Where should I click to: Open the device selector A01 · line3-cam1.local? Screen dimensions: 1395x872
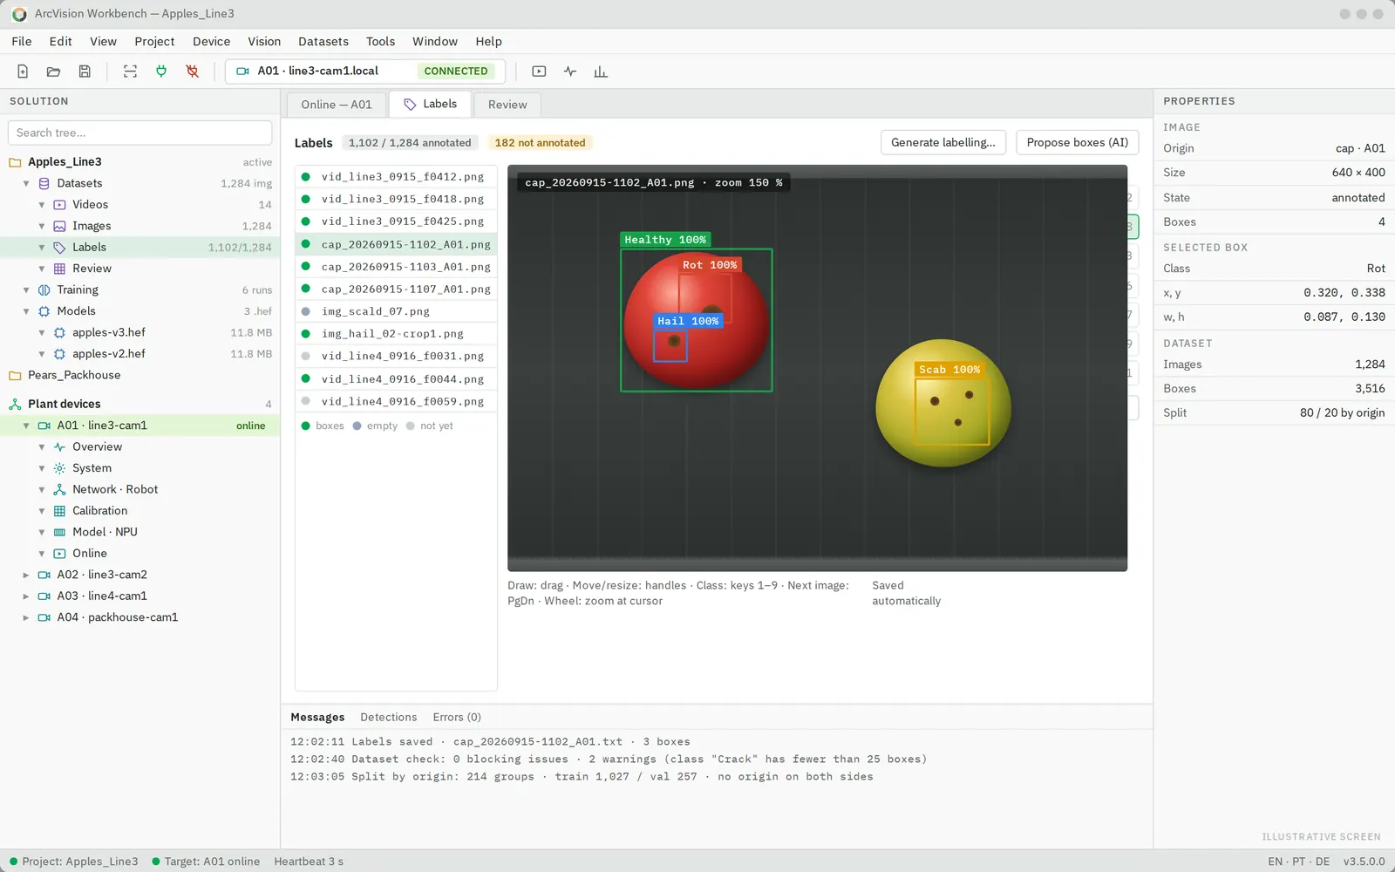coord(364,72)
